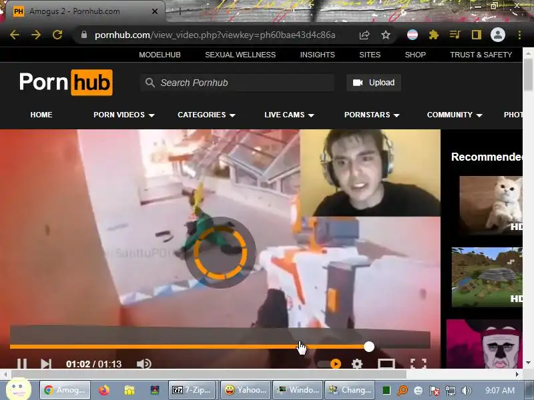The image size is (534, 400).
Task: Reload the current page
Action: tap(57, 35)
